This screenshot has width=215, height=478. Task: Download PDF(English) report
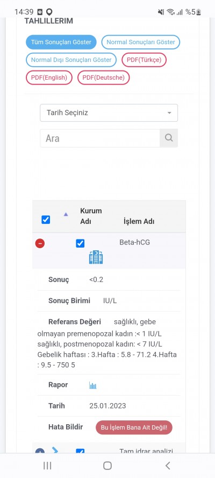(49, 78)
